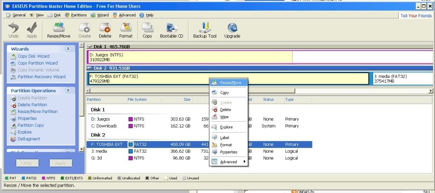
Task: Click the Tell Your Friends link
Action: (416, 16)
